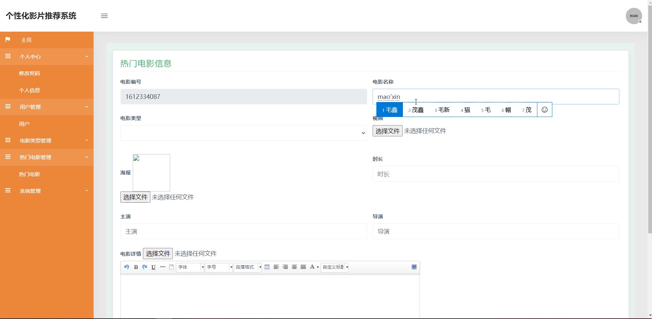Click the hamburger menu toggle icon
Viewport: 652px width, 319px height.
pyautogui.click(x=104, y=16)
